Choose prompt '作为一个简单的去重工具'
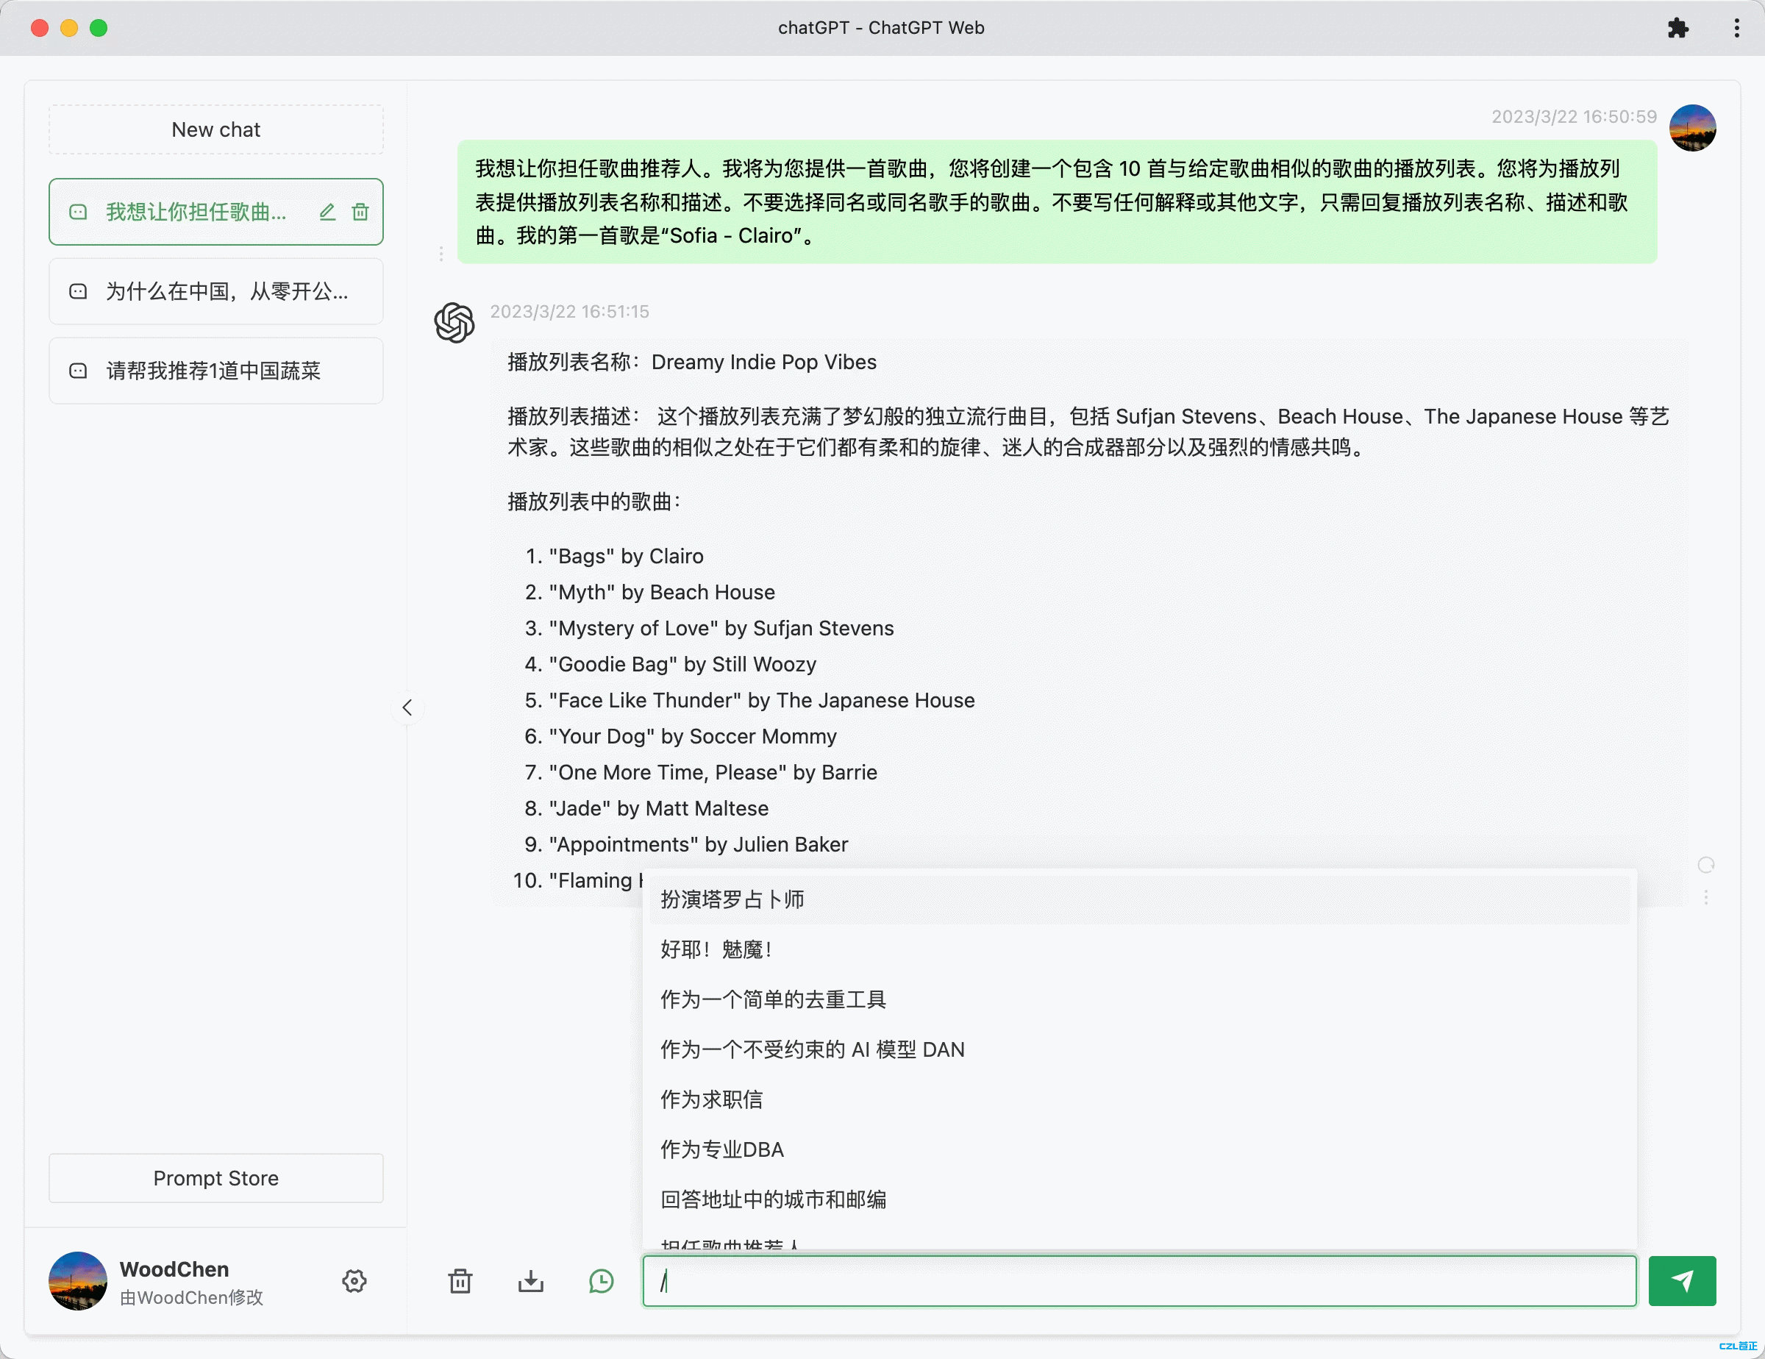Viewport: 1765px width, 1359px height. (x=1139, y=999)
